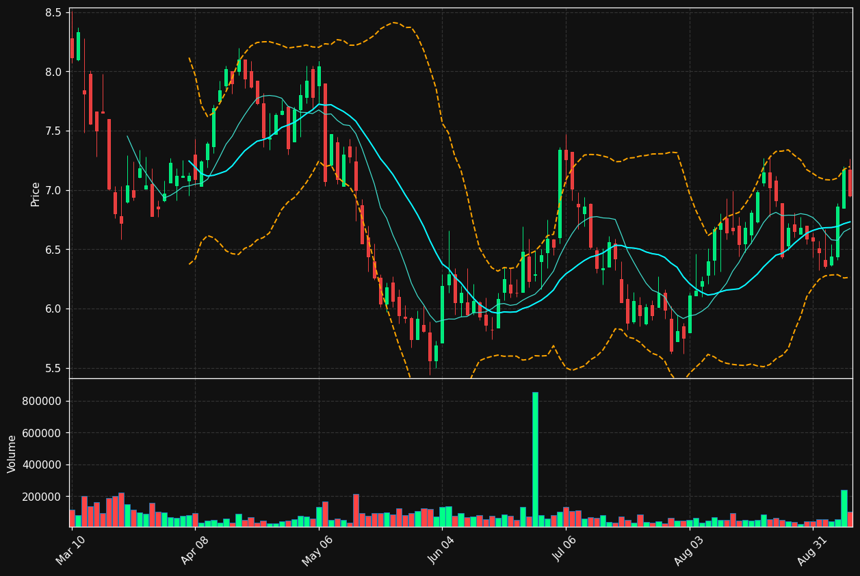Click the 'Mar 10' date label
The image size is (860, 576).
(70, 550)
